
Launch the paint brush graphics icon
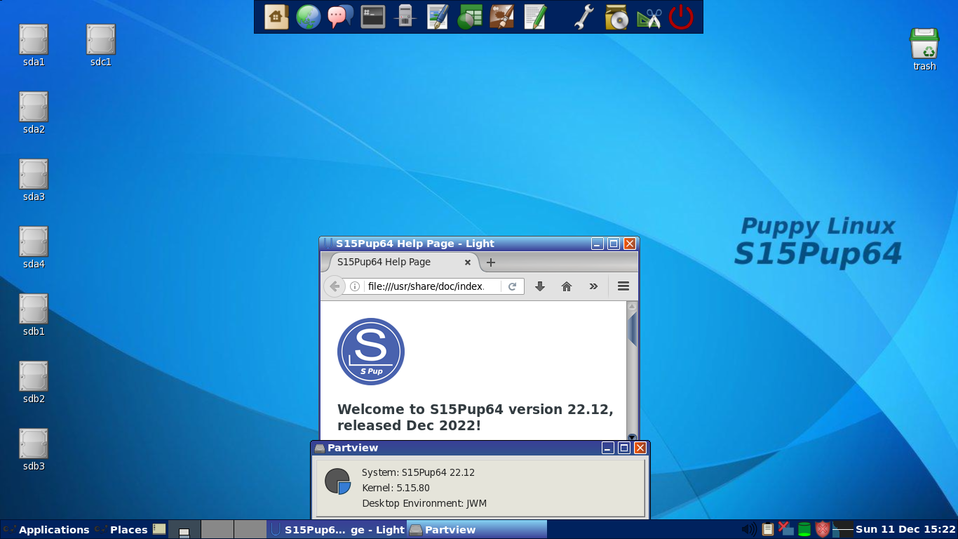pyautogui.click(x=502, y=17)
